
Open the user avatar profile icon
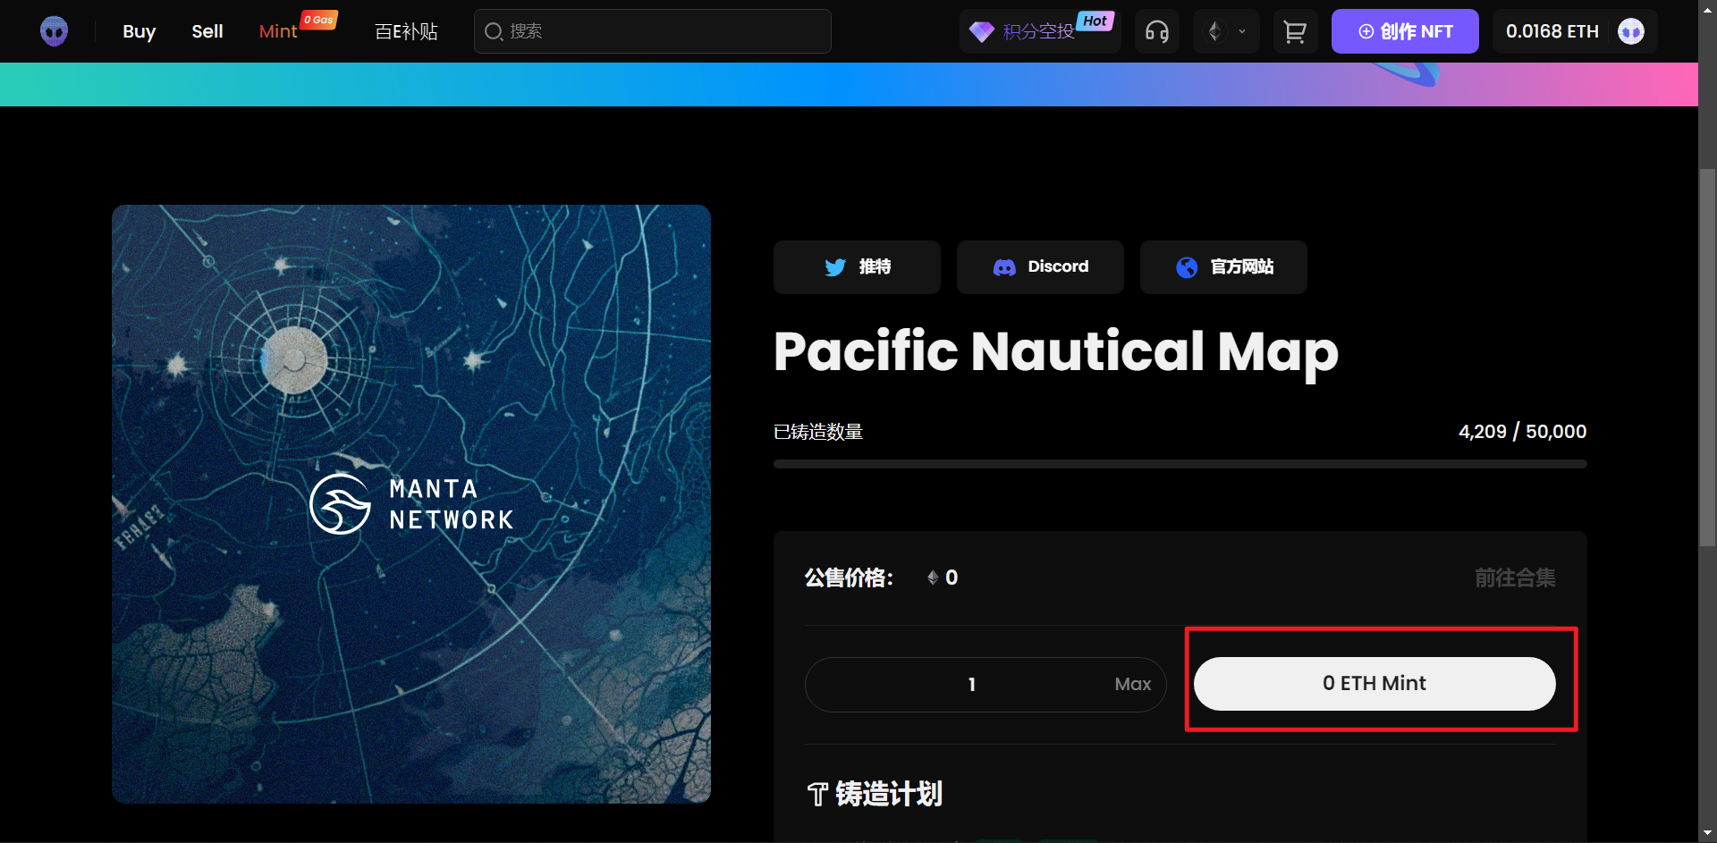click(x=1631, y=31)
